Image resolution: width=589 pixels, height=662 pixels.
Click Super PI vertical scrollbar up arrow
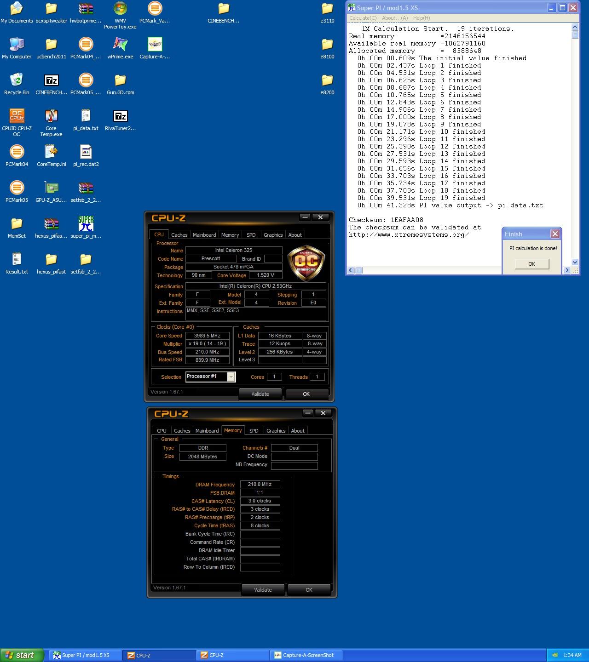pyautogui.click(x=575, y=27)
